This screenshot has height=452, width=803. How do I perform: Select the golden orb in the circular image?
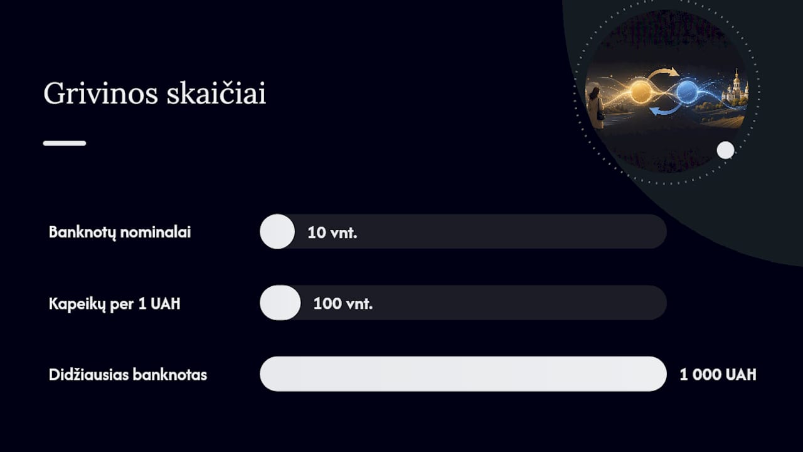pos(641,92)
